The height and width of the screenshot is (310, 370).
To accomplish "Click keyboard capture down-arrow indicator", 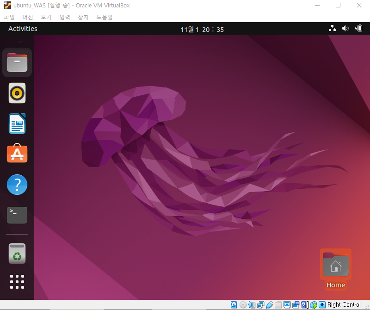I will (322, 305).
